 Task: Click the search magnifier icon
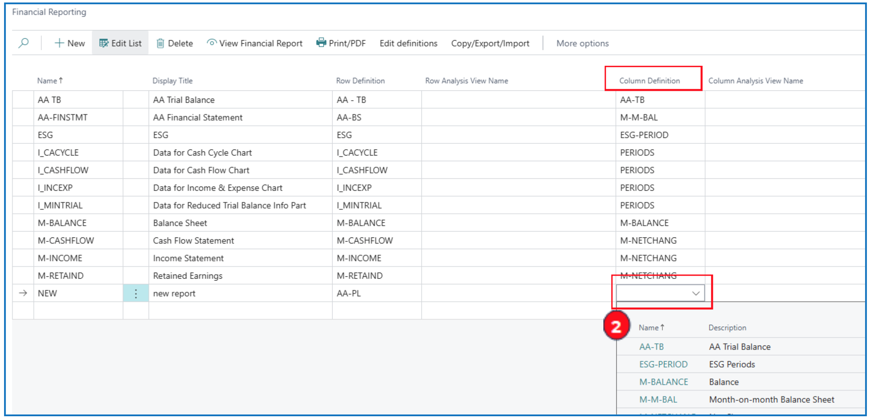pos(23,43)
